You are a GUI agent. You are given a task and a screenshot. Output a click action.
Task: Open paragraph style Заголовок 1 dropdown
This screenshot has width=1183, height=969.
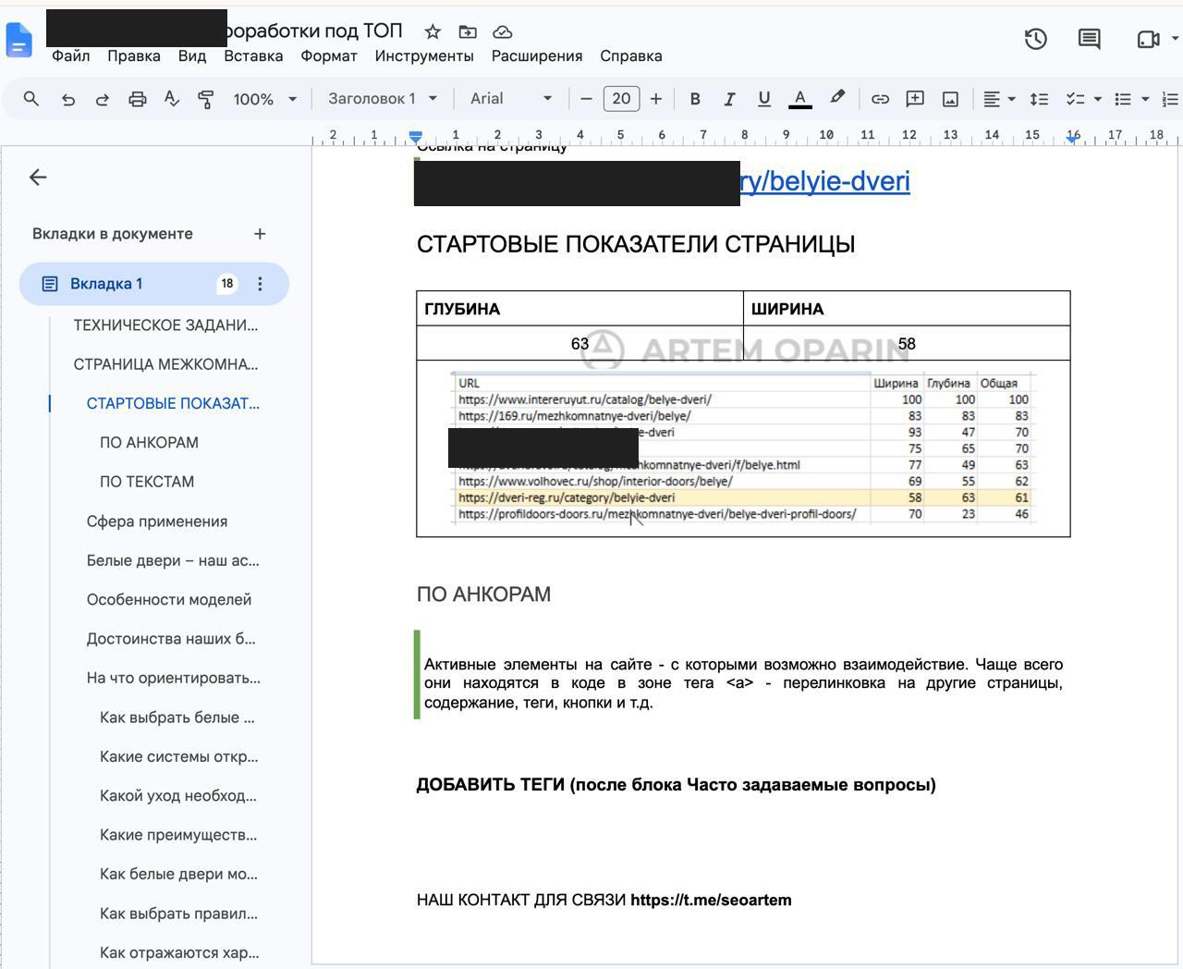tap(383, 99)
